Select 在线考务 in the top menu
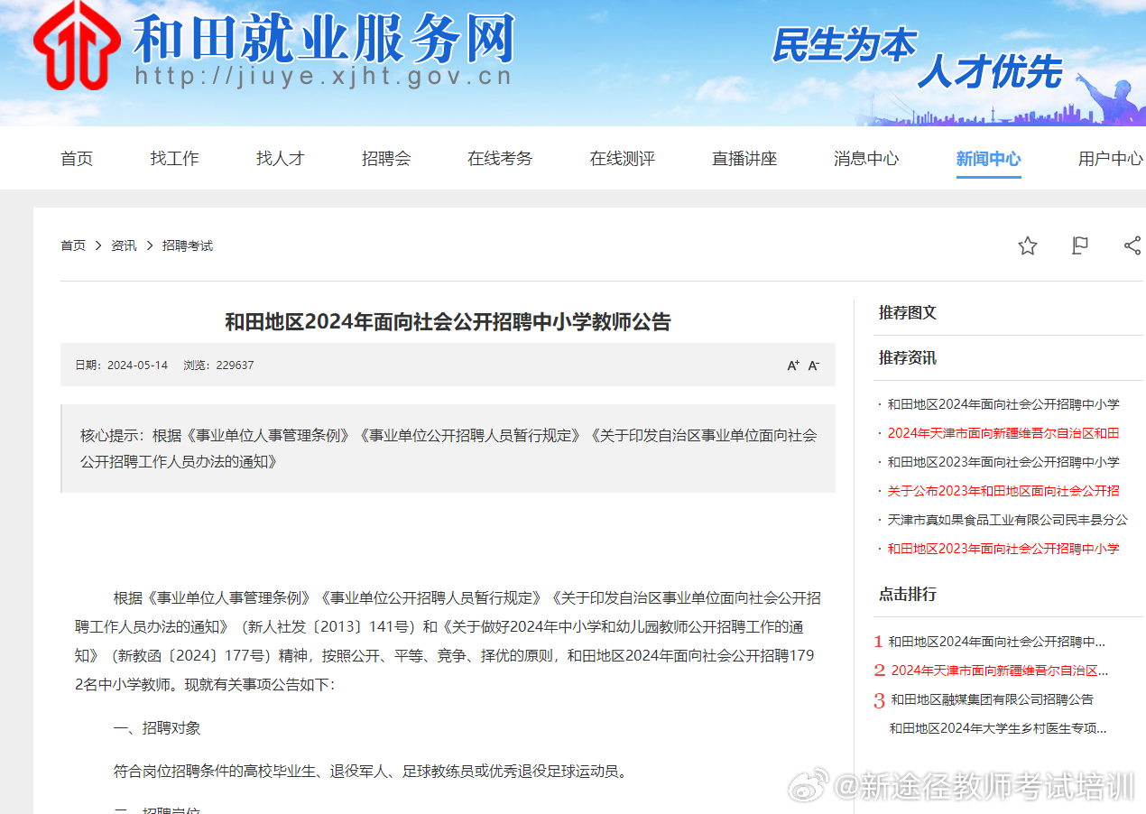This screenshot has height=814, width=1146. (x=500, y=159)
